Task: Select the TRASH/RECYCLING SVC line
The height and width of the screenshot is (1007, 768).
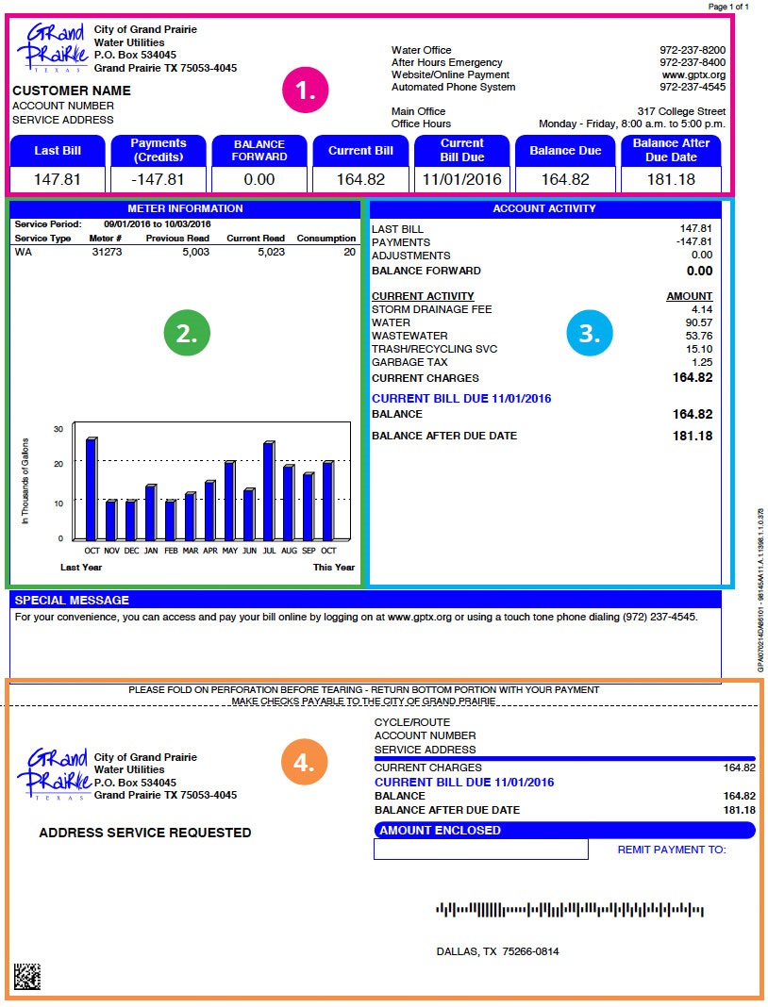Action: (x=542, y=349)
